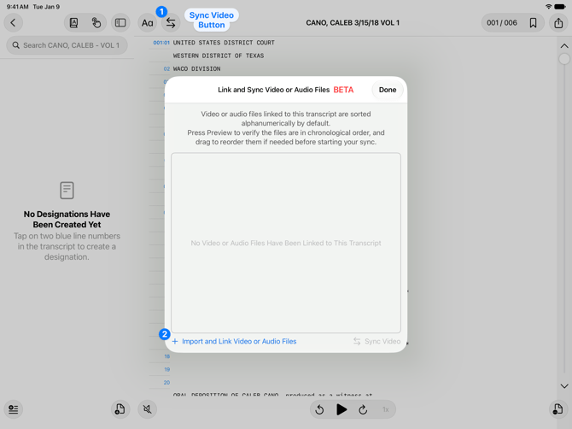Click the search field for CANO, CALEB
The width and height of the screenshot is (572, 429).
click(67, 45)
